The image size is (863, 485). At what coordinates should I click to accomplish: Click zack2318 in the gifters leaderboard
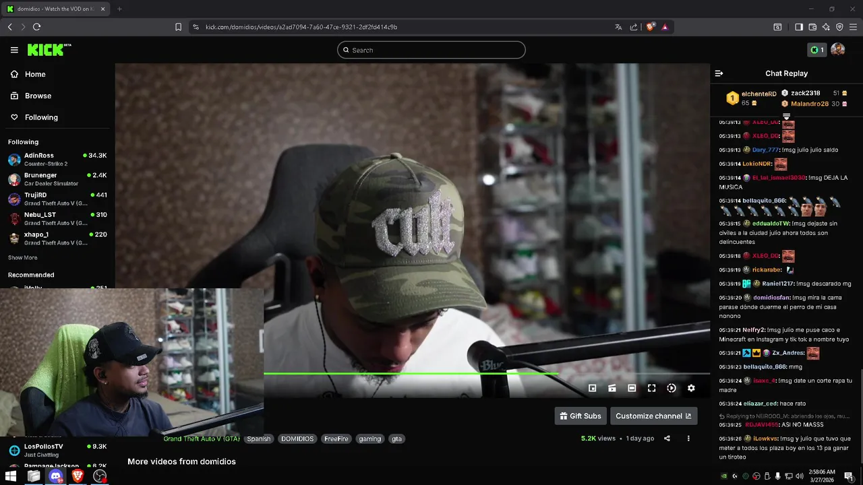coord(806,93)
